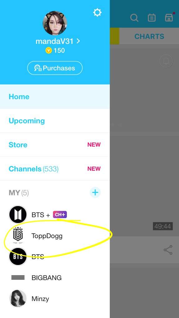
Task: Open the Purchases button
Action: (x=55, y=68)
